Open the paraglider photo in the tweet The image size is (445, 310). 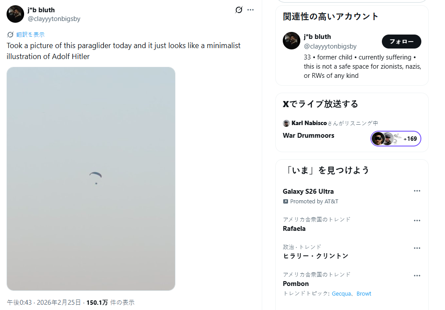tap(91, 178)
